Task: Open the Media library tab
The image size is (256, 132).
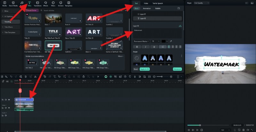Action: pyautogui.click(x=4, y=4)
